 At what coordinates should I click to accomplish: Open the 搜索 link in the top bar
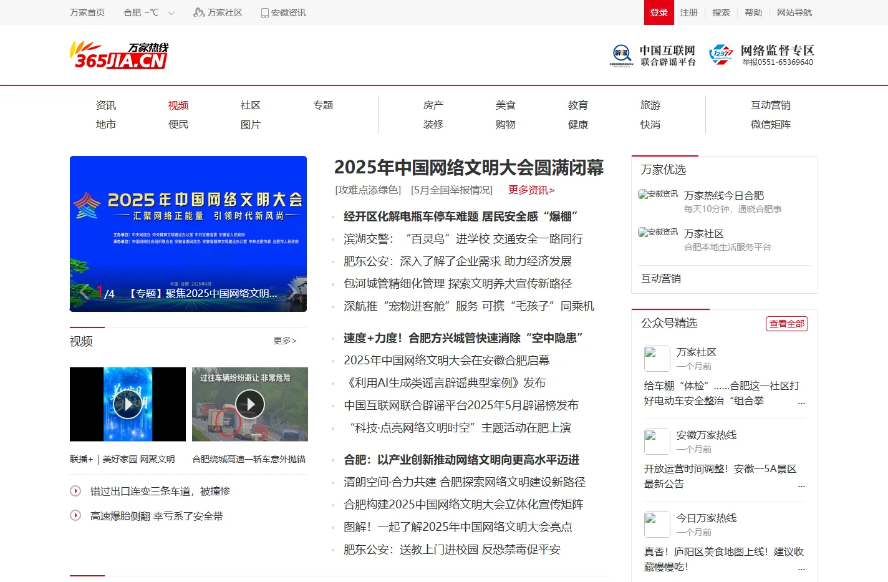tap(721, 12)
